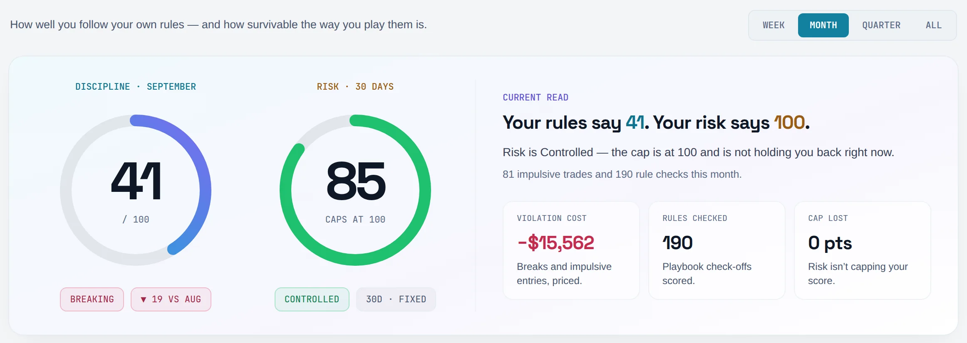967x343 pixels.
Task: Select the MONTH range tab
Action: (823, 25)
